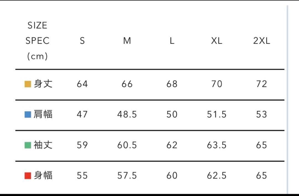299x196 pixels.
Task: Select the 2XL size column header
Action: 261,41
